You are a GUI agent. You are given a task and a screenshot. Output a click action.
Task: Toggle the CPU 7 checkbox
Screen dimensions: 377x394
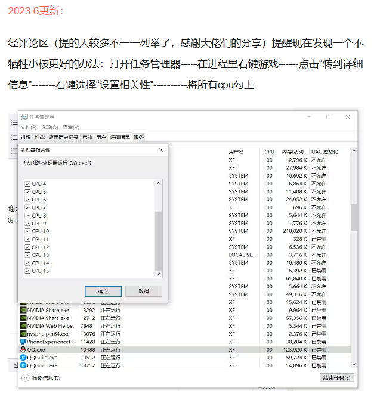click(27, 207)
